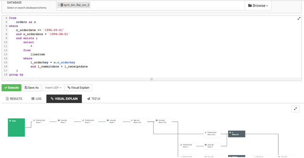304x158 pixels.
Task: Switch to the LOG tab
Action: 36,99
